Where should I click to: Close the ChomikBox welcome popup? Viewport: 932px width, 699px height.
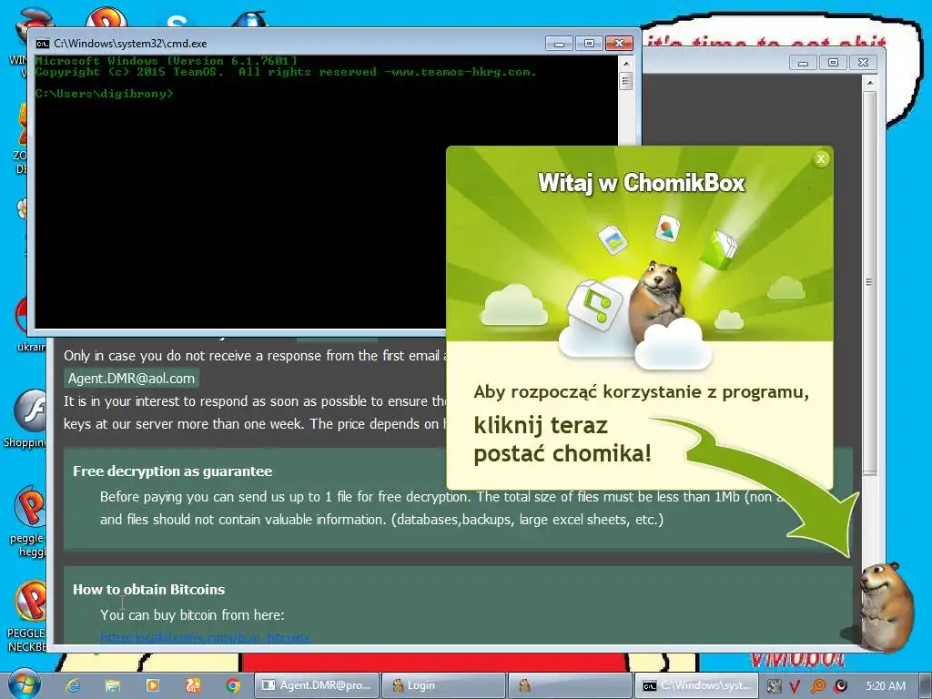(x=821, y=158)
